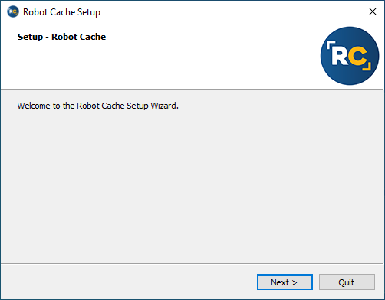The width and height of the screenshot is (385, 300).
Task: Click the > arrow on the Next button
Action: coord(295,282)
